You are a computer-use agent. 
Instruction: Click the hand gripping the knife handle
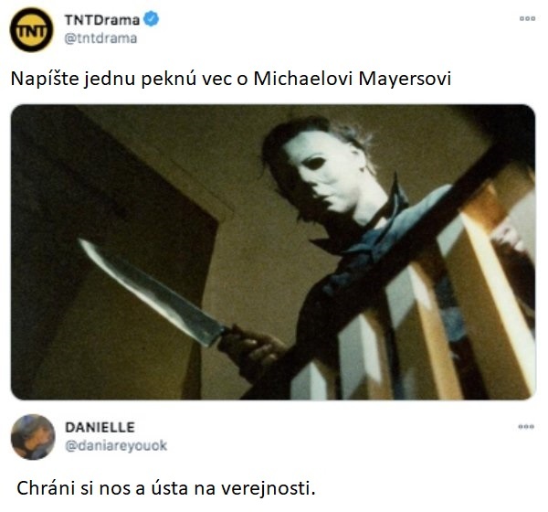[253, 348]
